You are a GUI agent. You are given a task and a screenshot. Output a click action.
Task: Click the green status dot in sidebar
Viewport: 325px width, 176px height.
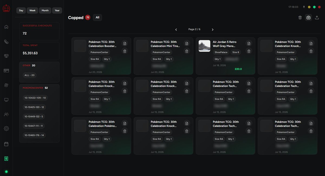pos(6,172)
